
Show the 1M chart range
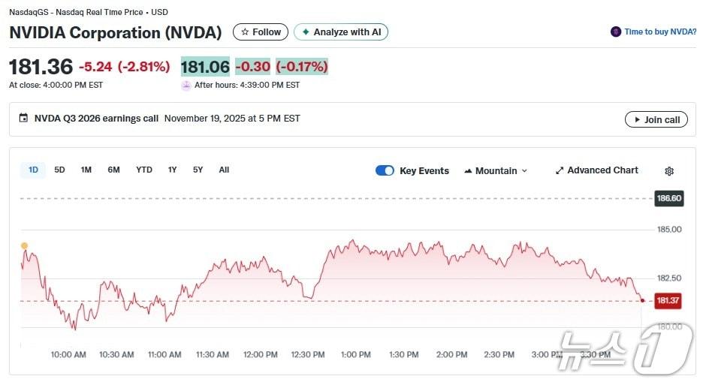click(x=86, y=170)
